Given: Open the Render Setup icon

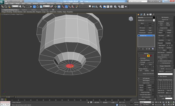Looking at the screenshot, I should tap(119, 7).
